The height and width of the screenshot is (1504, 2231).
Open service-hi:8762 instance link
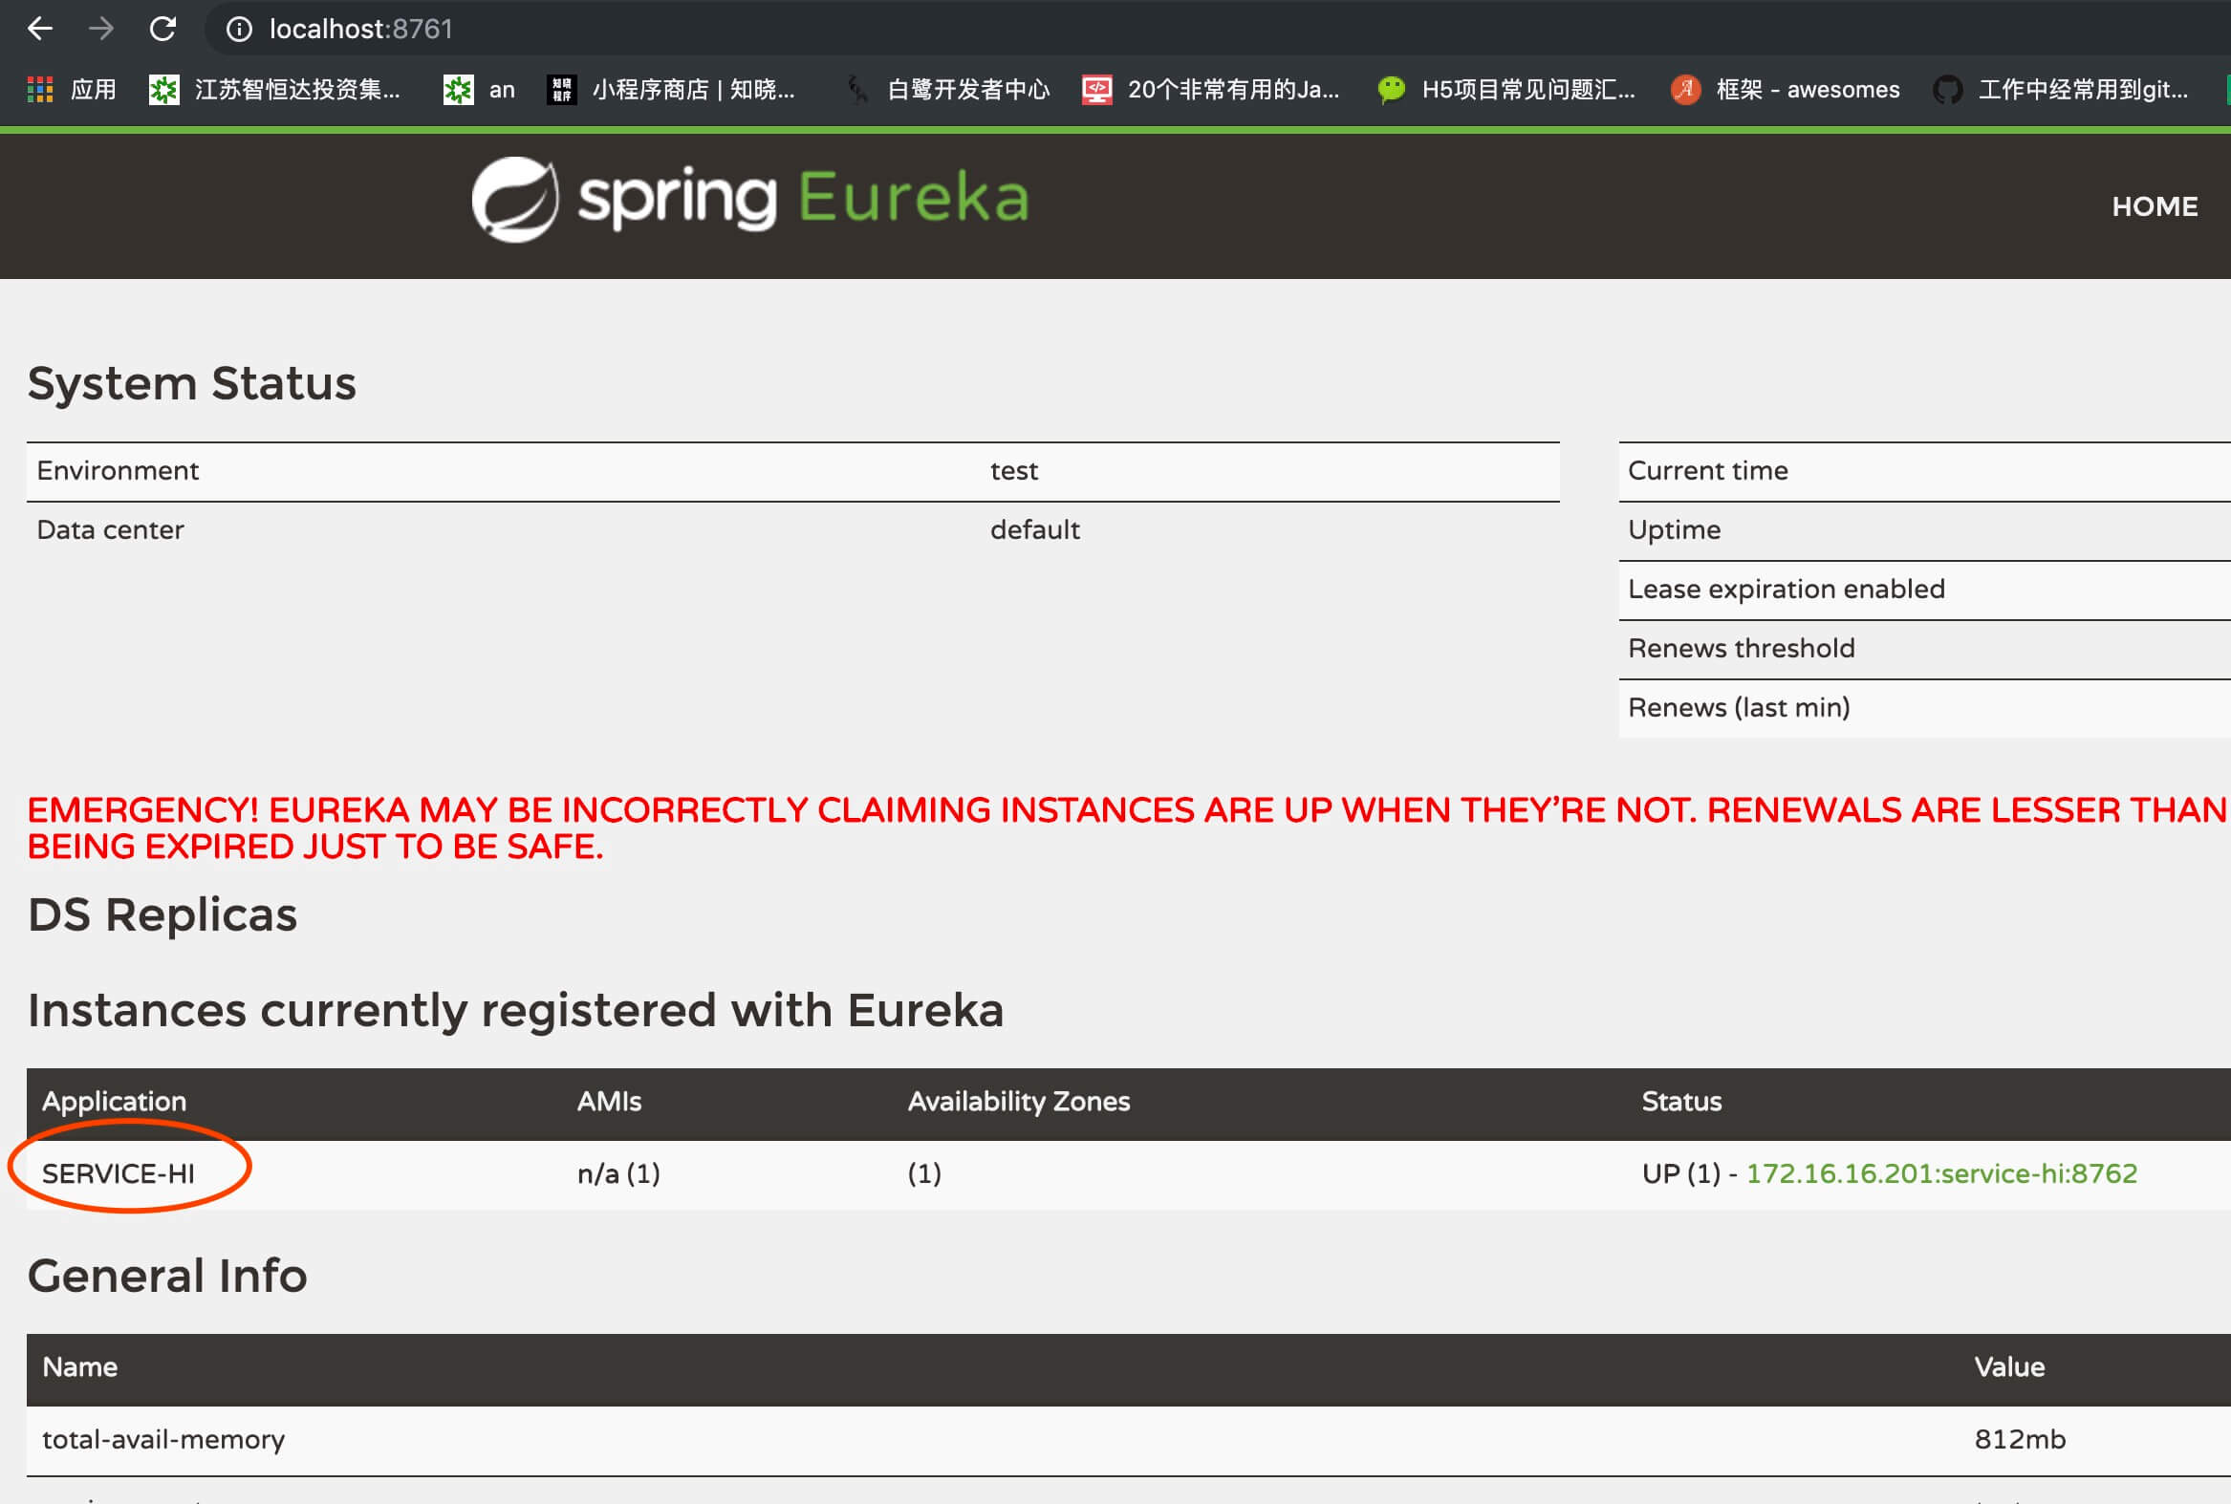pyautogui.click(x=1941, y=1173)
